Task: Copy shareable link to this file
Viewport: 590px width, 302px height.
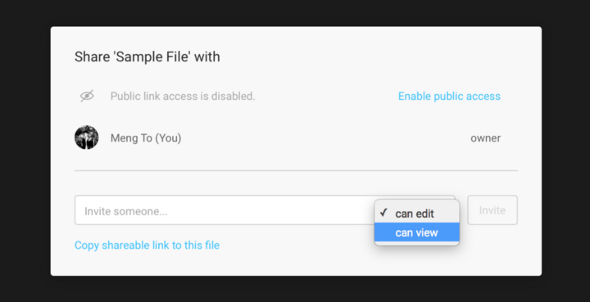Action: [147, 246]
